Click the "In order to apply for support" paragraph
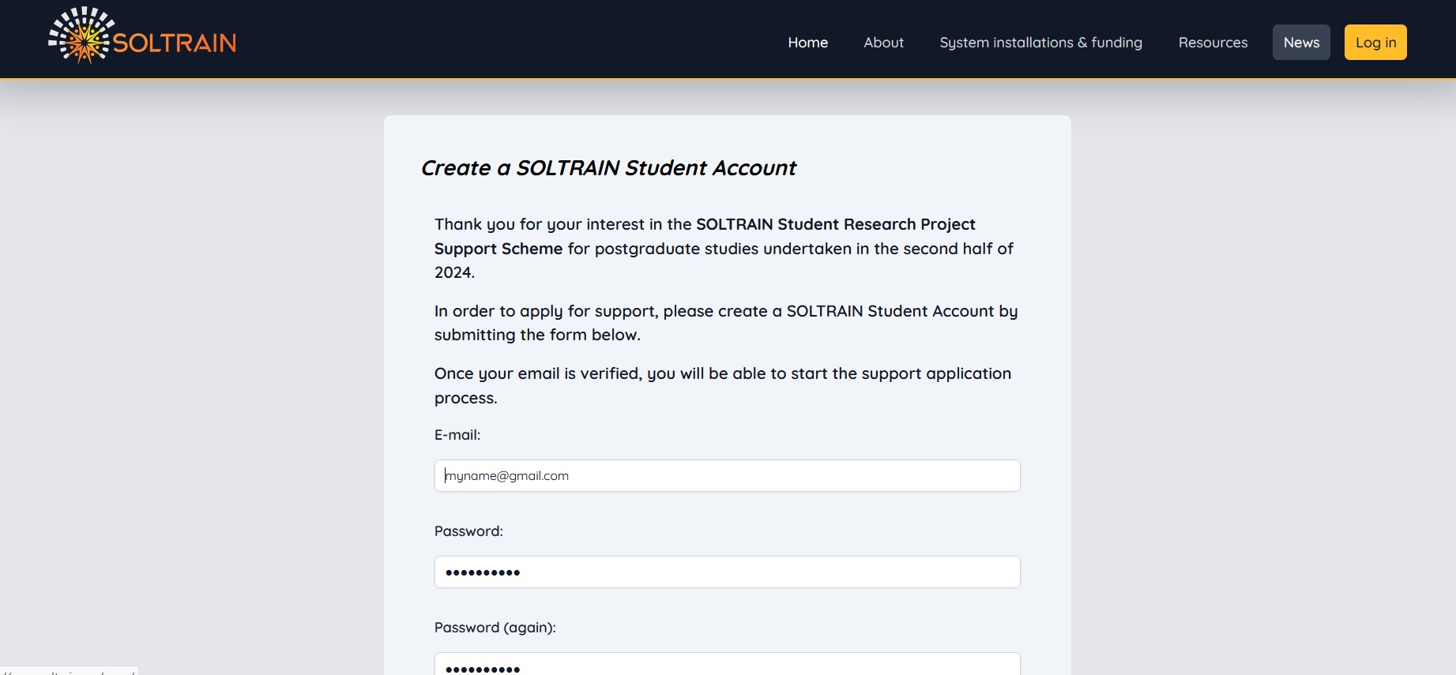The height and width of the screenshot is (675, 1456). tap(725, 323)
